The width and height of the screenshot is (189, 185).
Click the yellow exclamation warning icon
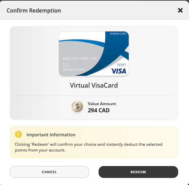point(18,134)
